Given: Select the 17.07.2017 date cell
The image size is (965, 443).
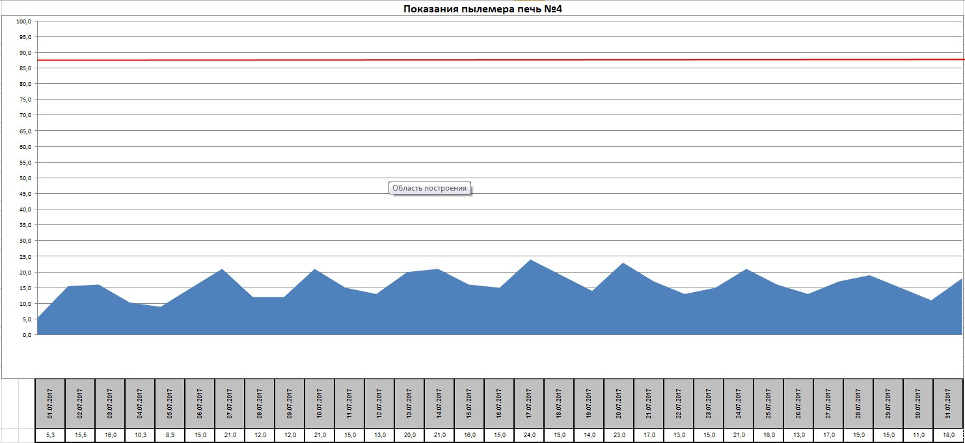Looking at the screenshot, I should pyautogui.click(x=529, y=403).
